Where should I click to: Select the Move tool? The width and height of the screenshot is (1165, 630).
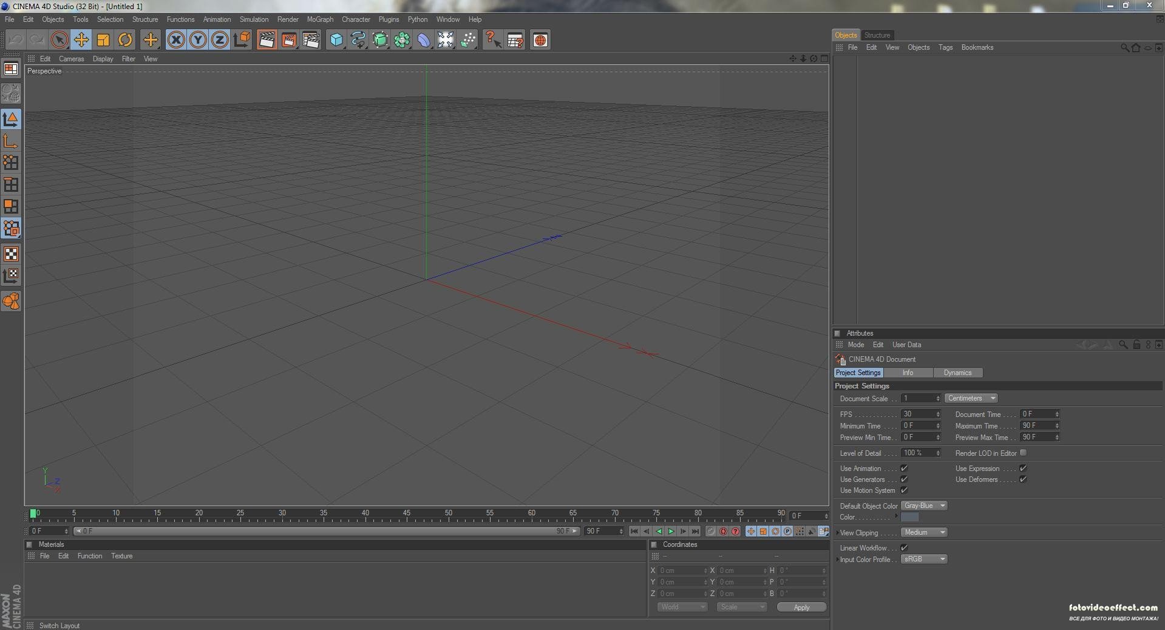[x=81, y=40]
